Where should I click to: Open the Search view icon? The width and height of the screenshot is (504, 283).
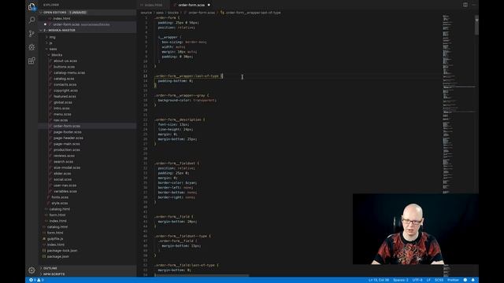pos(31,20)
